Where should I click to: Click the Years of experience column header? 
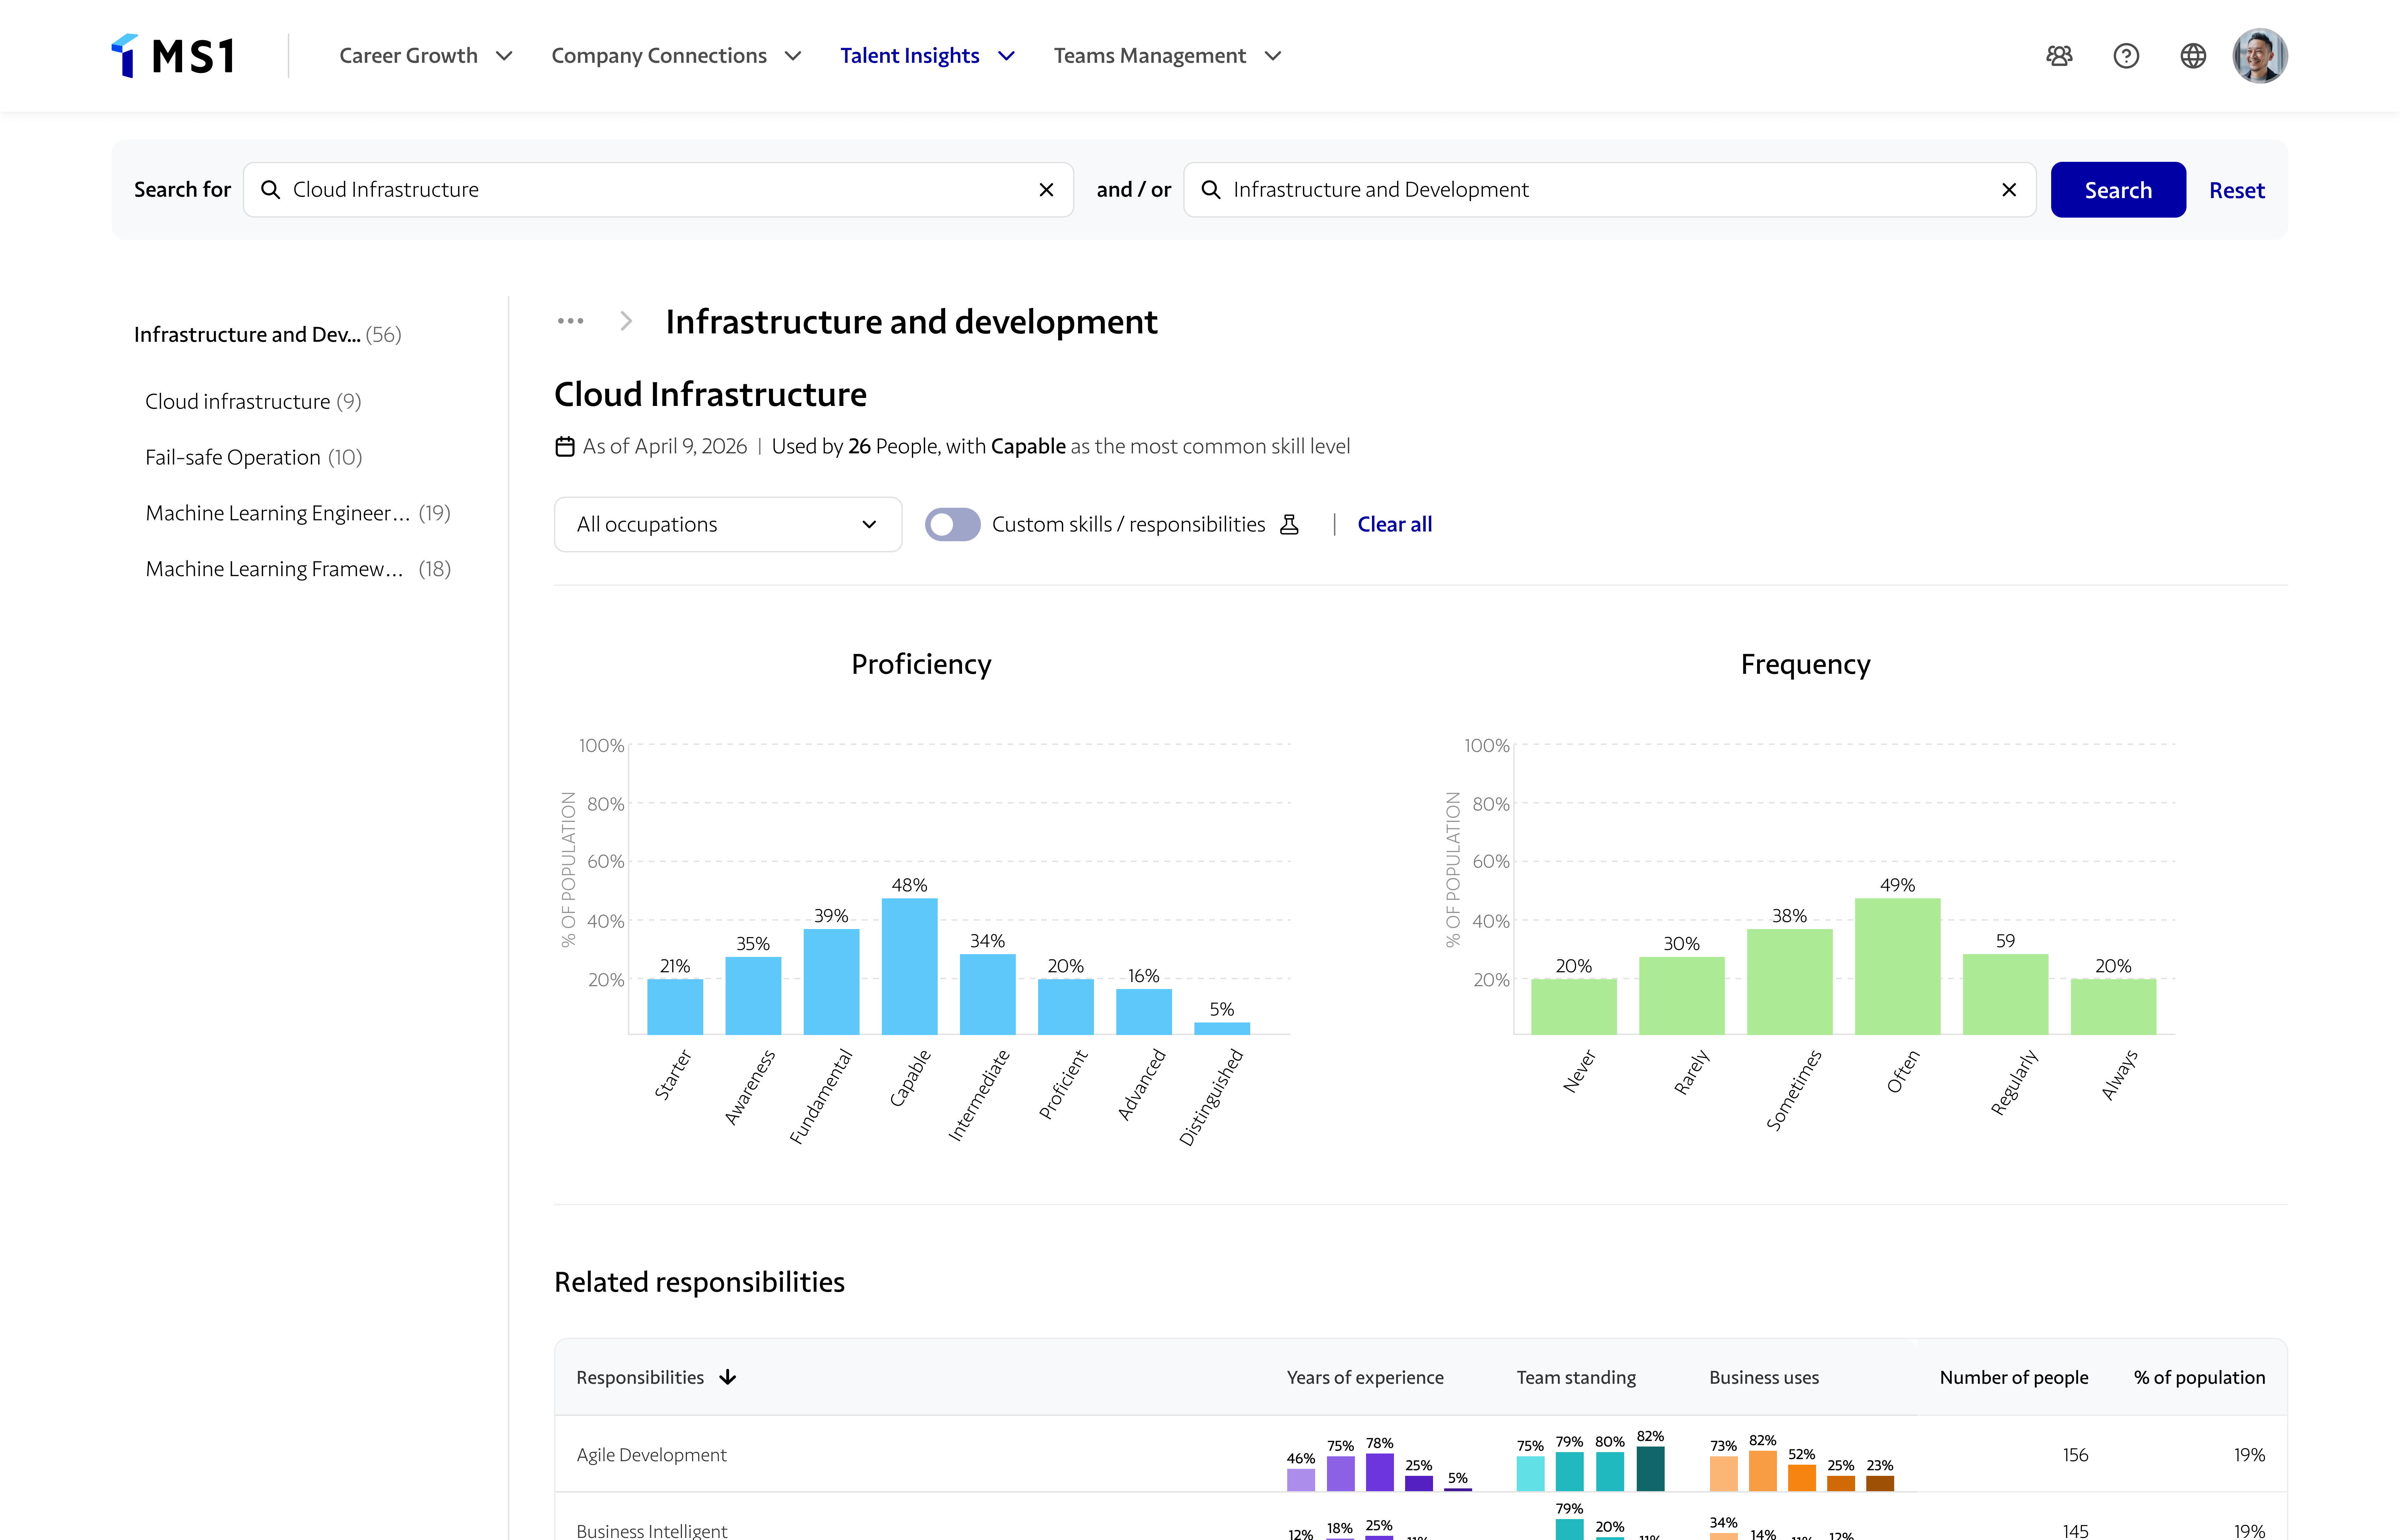tap(1365, 1378)
